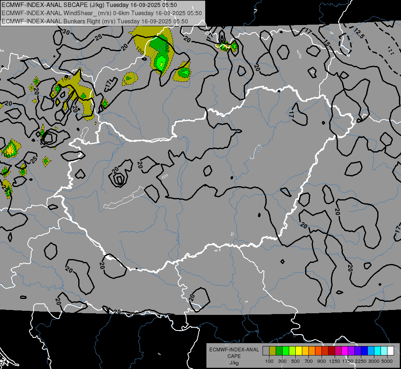This screenshot has height=369, width=401.
Task: Select the yellow swatch in the CAPE legend
Action: (x=299, y=351)
